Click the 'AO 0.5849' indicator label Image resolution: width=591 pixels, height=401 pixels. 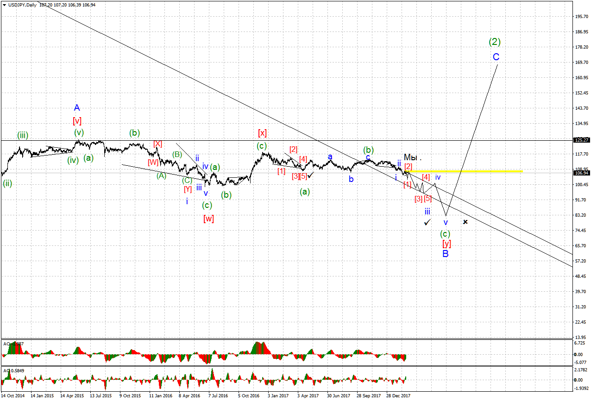click(14, 370)
